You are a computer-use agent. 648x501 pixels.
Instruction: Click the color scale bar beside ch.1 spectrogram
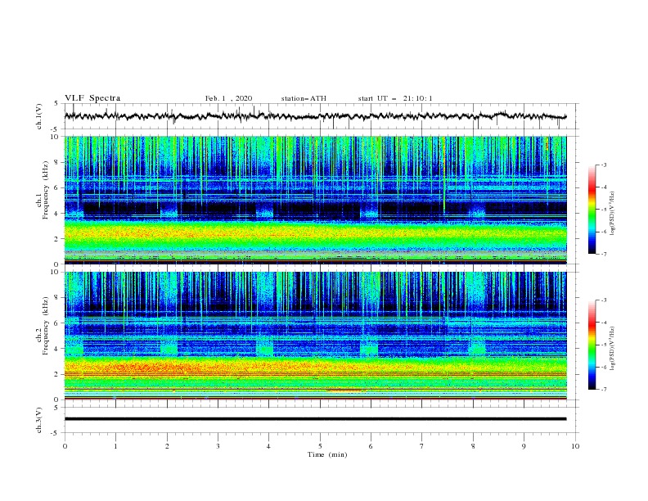592,210
